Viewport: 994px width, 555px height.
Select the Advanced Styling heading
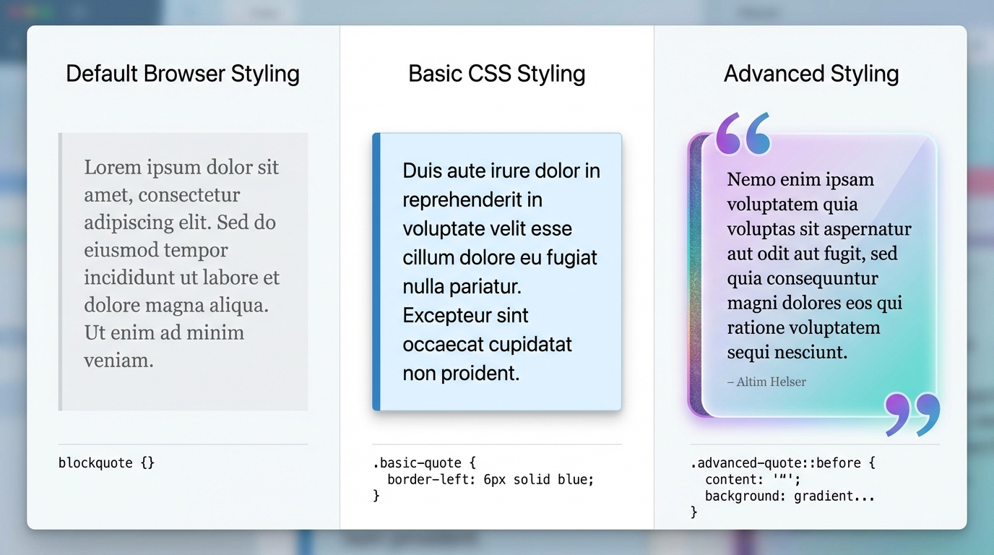(811, 73)
